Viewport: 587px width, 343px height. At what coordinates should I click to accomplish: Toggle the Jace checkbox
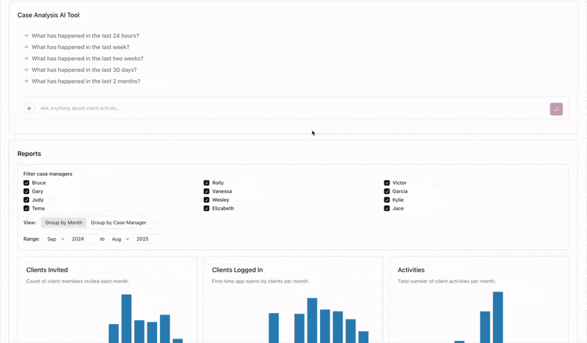387,208
